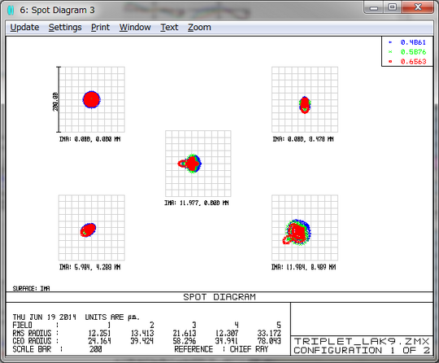
Task: Click the TRIPLET_LAK9.ZMX file label
Action: click(x=362, y=341)
